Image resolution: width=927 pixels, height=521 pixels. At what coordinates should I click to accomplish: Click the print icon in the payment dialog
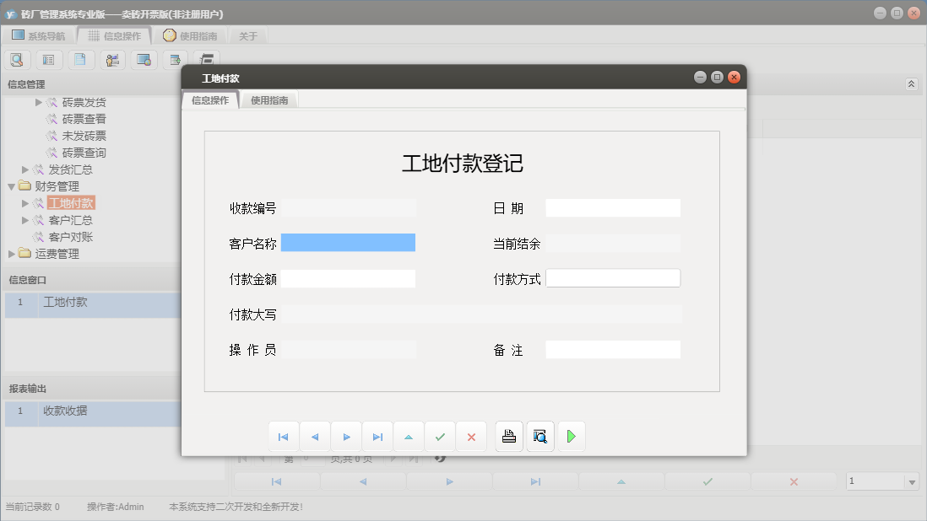coord(509,436)
